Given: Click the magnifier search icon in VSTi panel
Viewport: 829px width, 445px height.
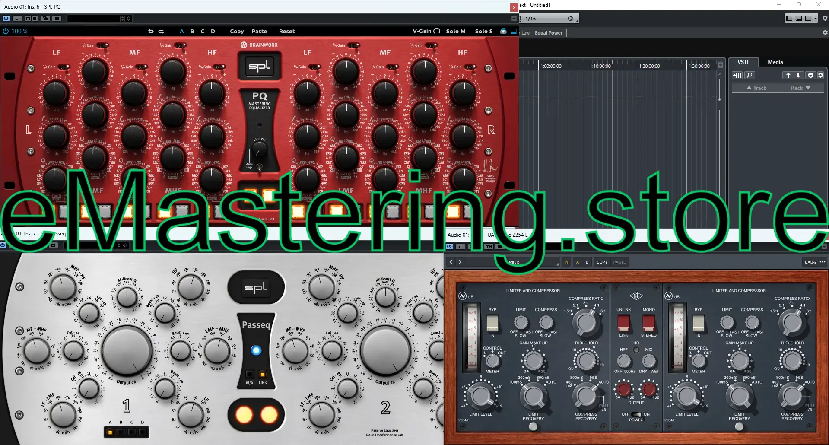Looking at the screenshot, I should (750, 75).
